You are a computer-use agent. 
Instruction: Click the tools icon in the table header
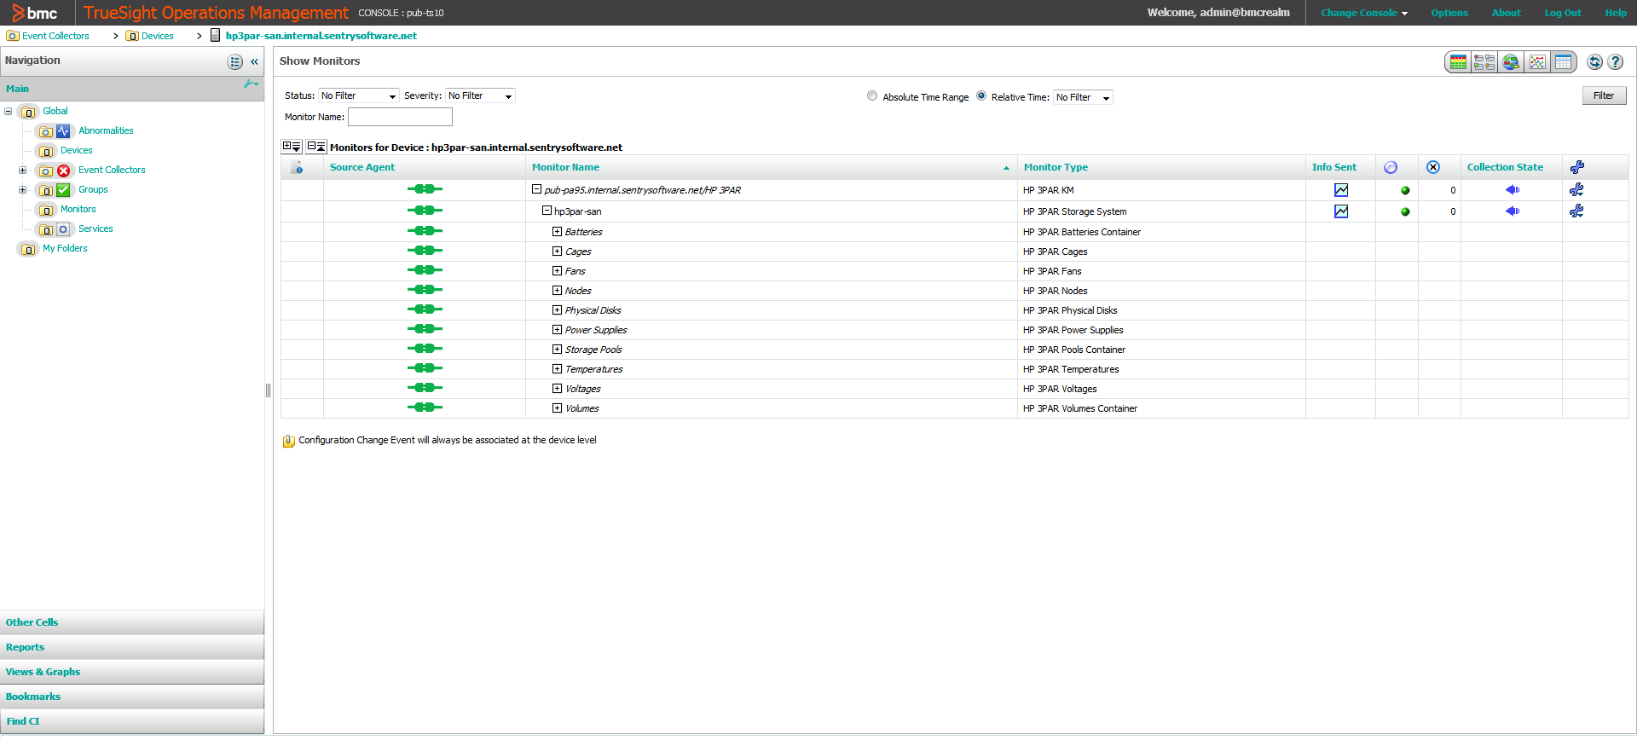[1577, 167]
